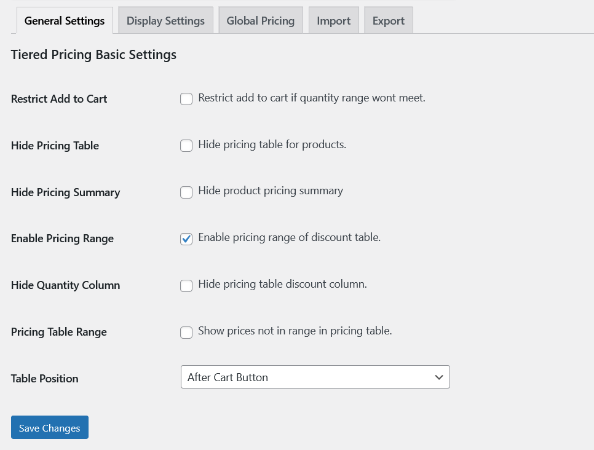The width and height of the screenshot is (594, 450).
Task: Enable the Restrict Add to Cart checkbox
Action: [x=186, y=99]
